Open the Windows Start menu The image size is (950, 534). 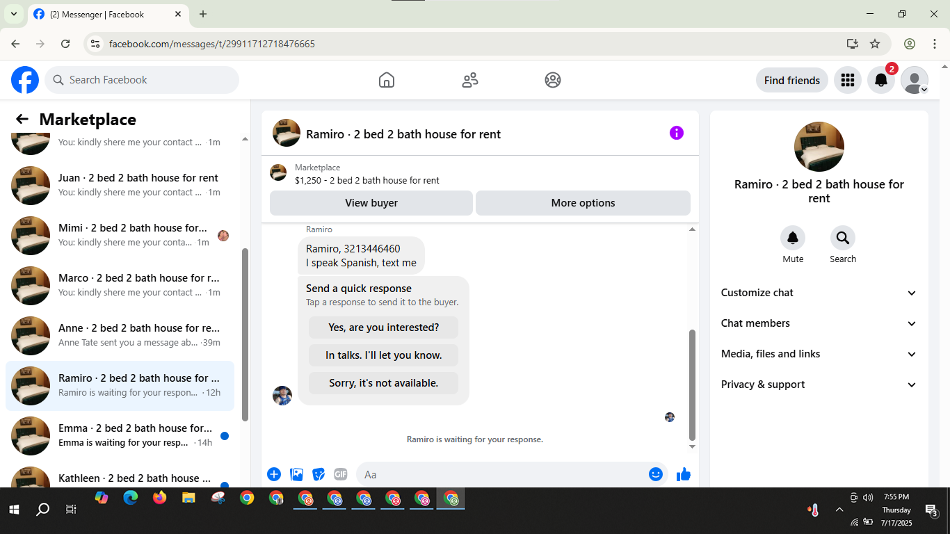click(14, 510)
